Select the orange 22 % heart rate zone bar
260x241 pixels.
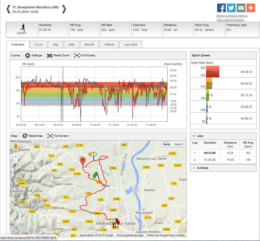(x=209, y=83)
